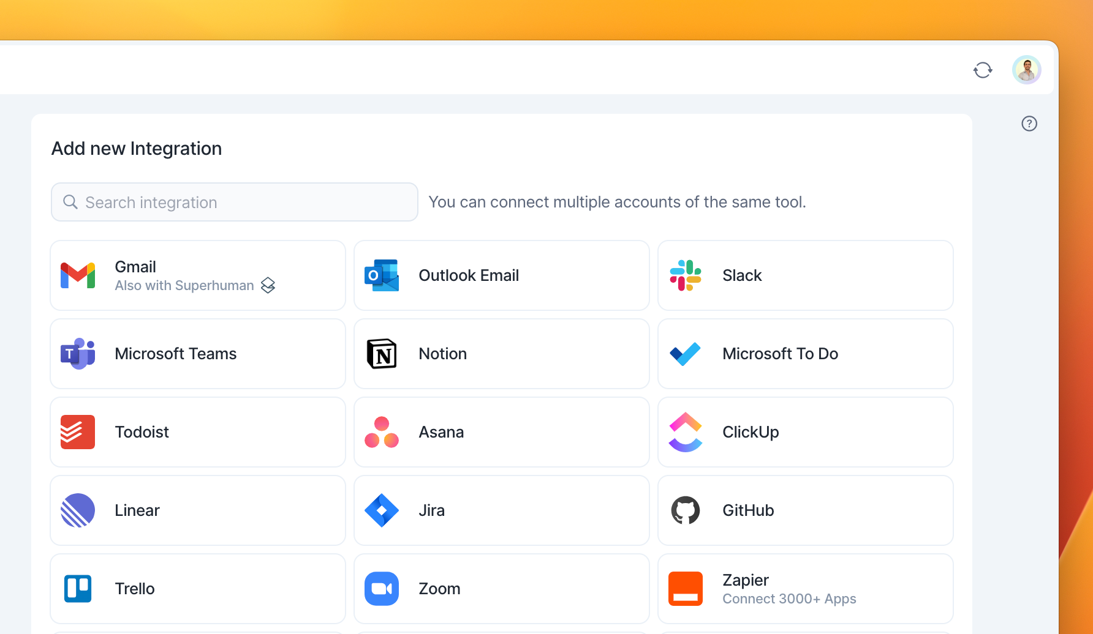This screenshot has height=634, width=1093.
Task: Click the Zoom camera icon
Action: 382,589
